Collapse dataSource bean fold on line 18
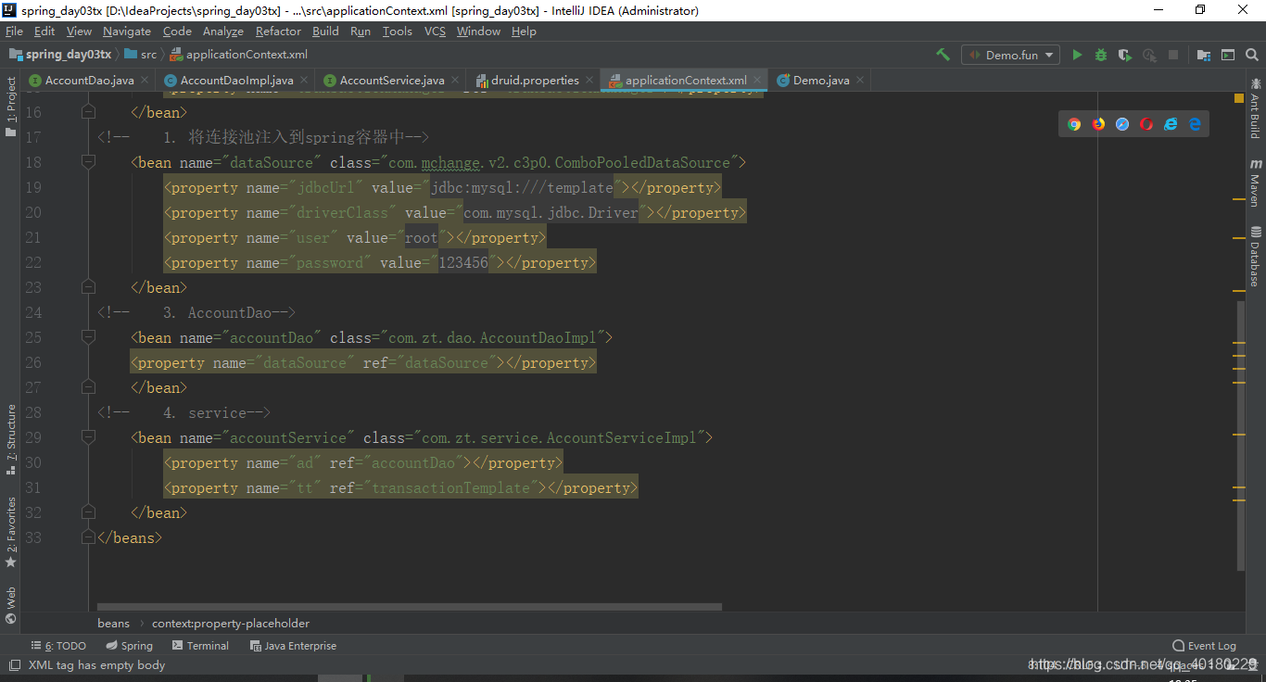Screen dimensions: 1266x682 [88, 162]
